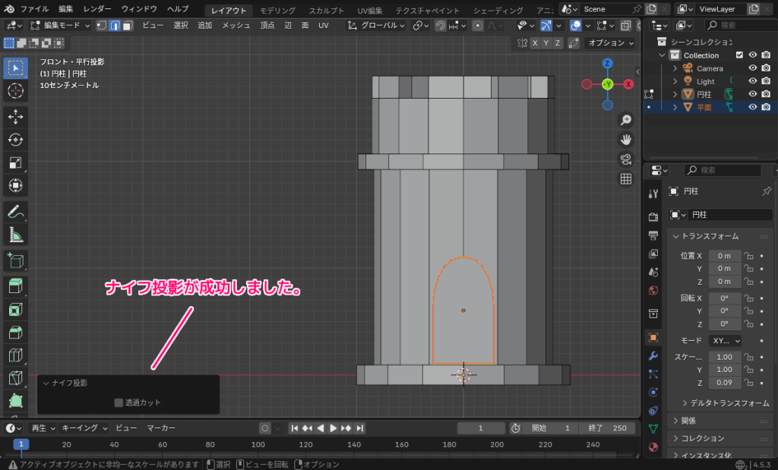The image size is (778, 470).
Task: Open the Modifier properties wrench icon
Action: [x=652, y=357]
